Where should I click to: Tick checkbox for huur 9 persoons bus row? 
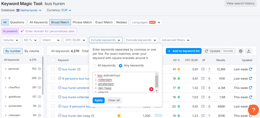click(x=53, y=106)
